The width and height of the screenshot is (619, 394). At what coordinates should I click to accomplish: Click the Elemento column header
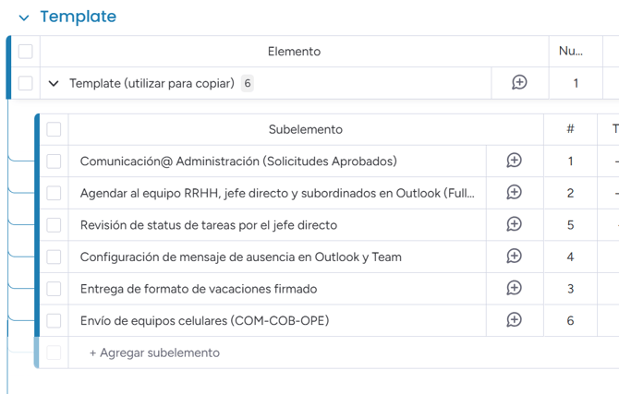tap(294, 52)
